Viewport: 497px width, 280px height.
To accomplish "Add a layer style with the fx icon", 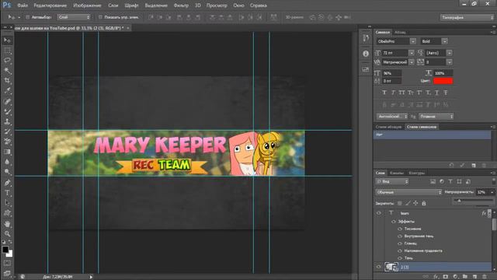I will pyautogui.click(x=436, y=277).
